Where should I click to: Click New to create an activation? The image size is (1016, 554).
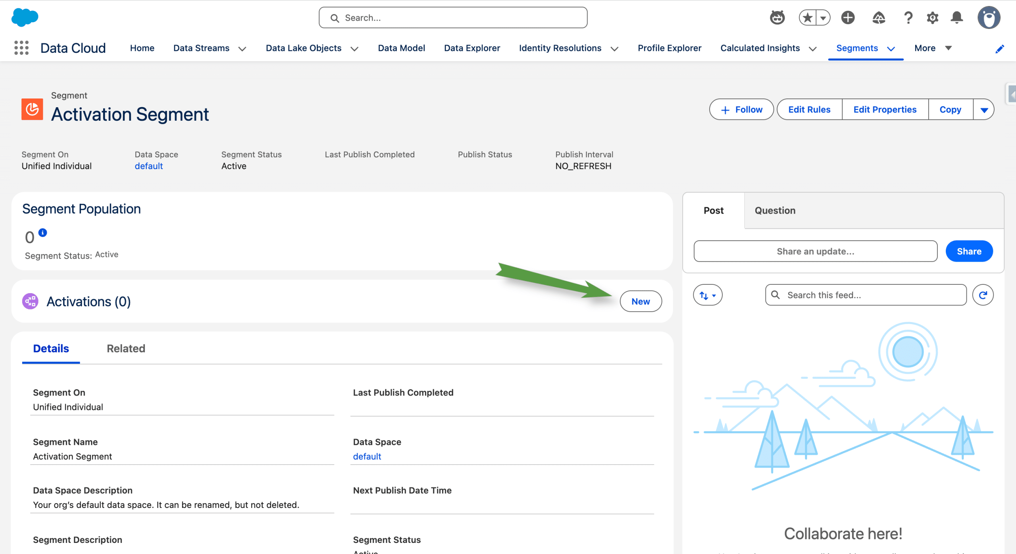point(641,301)
